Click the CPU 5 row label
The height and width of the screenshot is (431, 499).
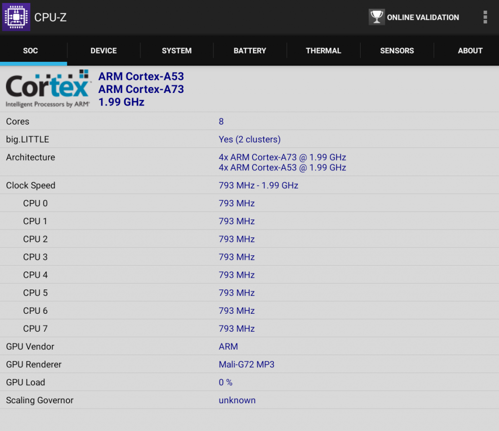pyautogui.click(x=35, y=293)
